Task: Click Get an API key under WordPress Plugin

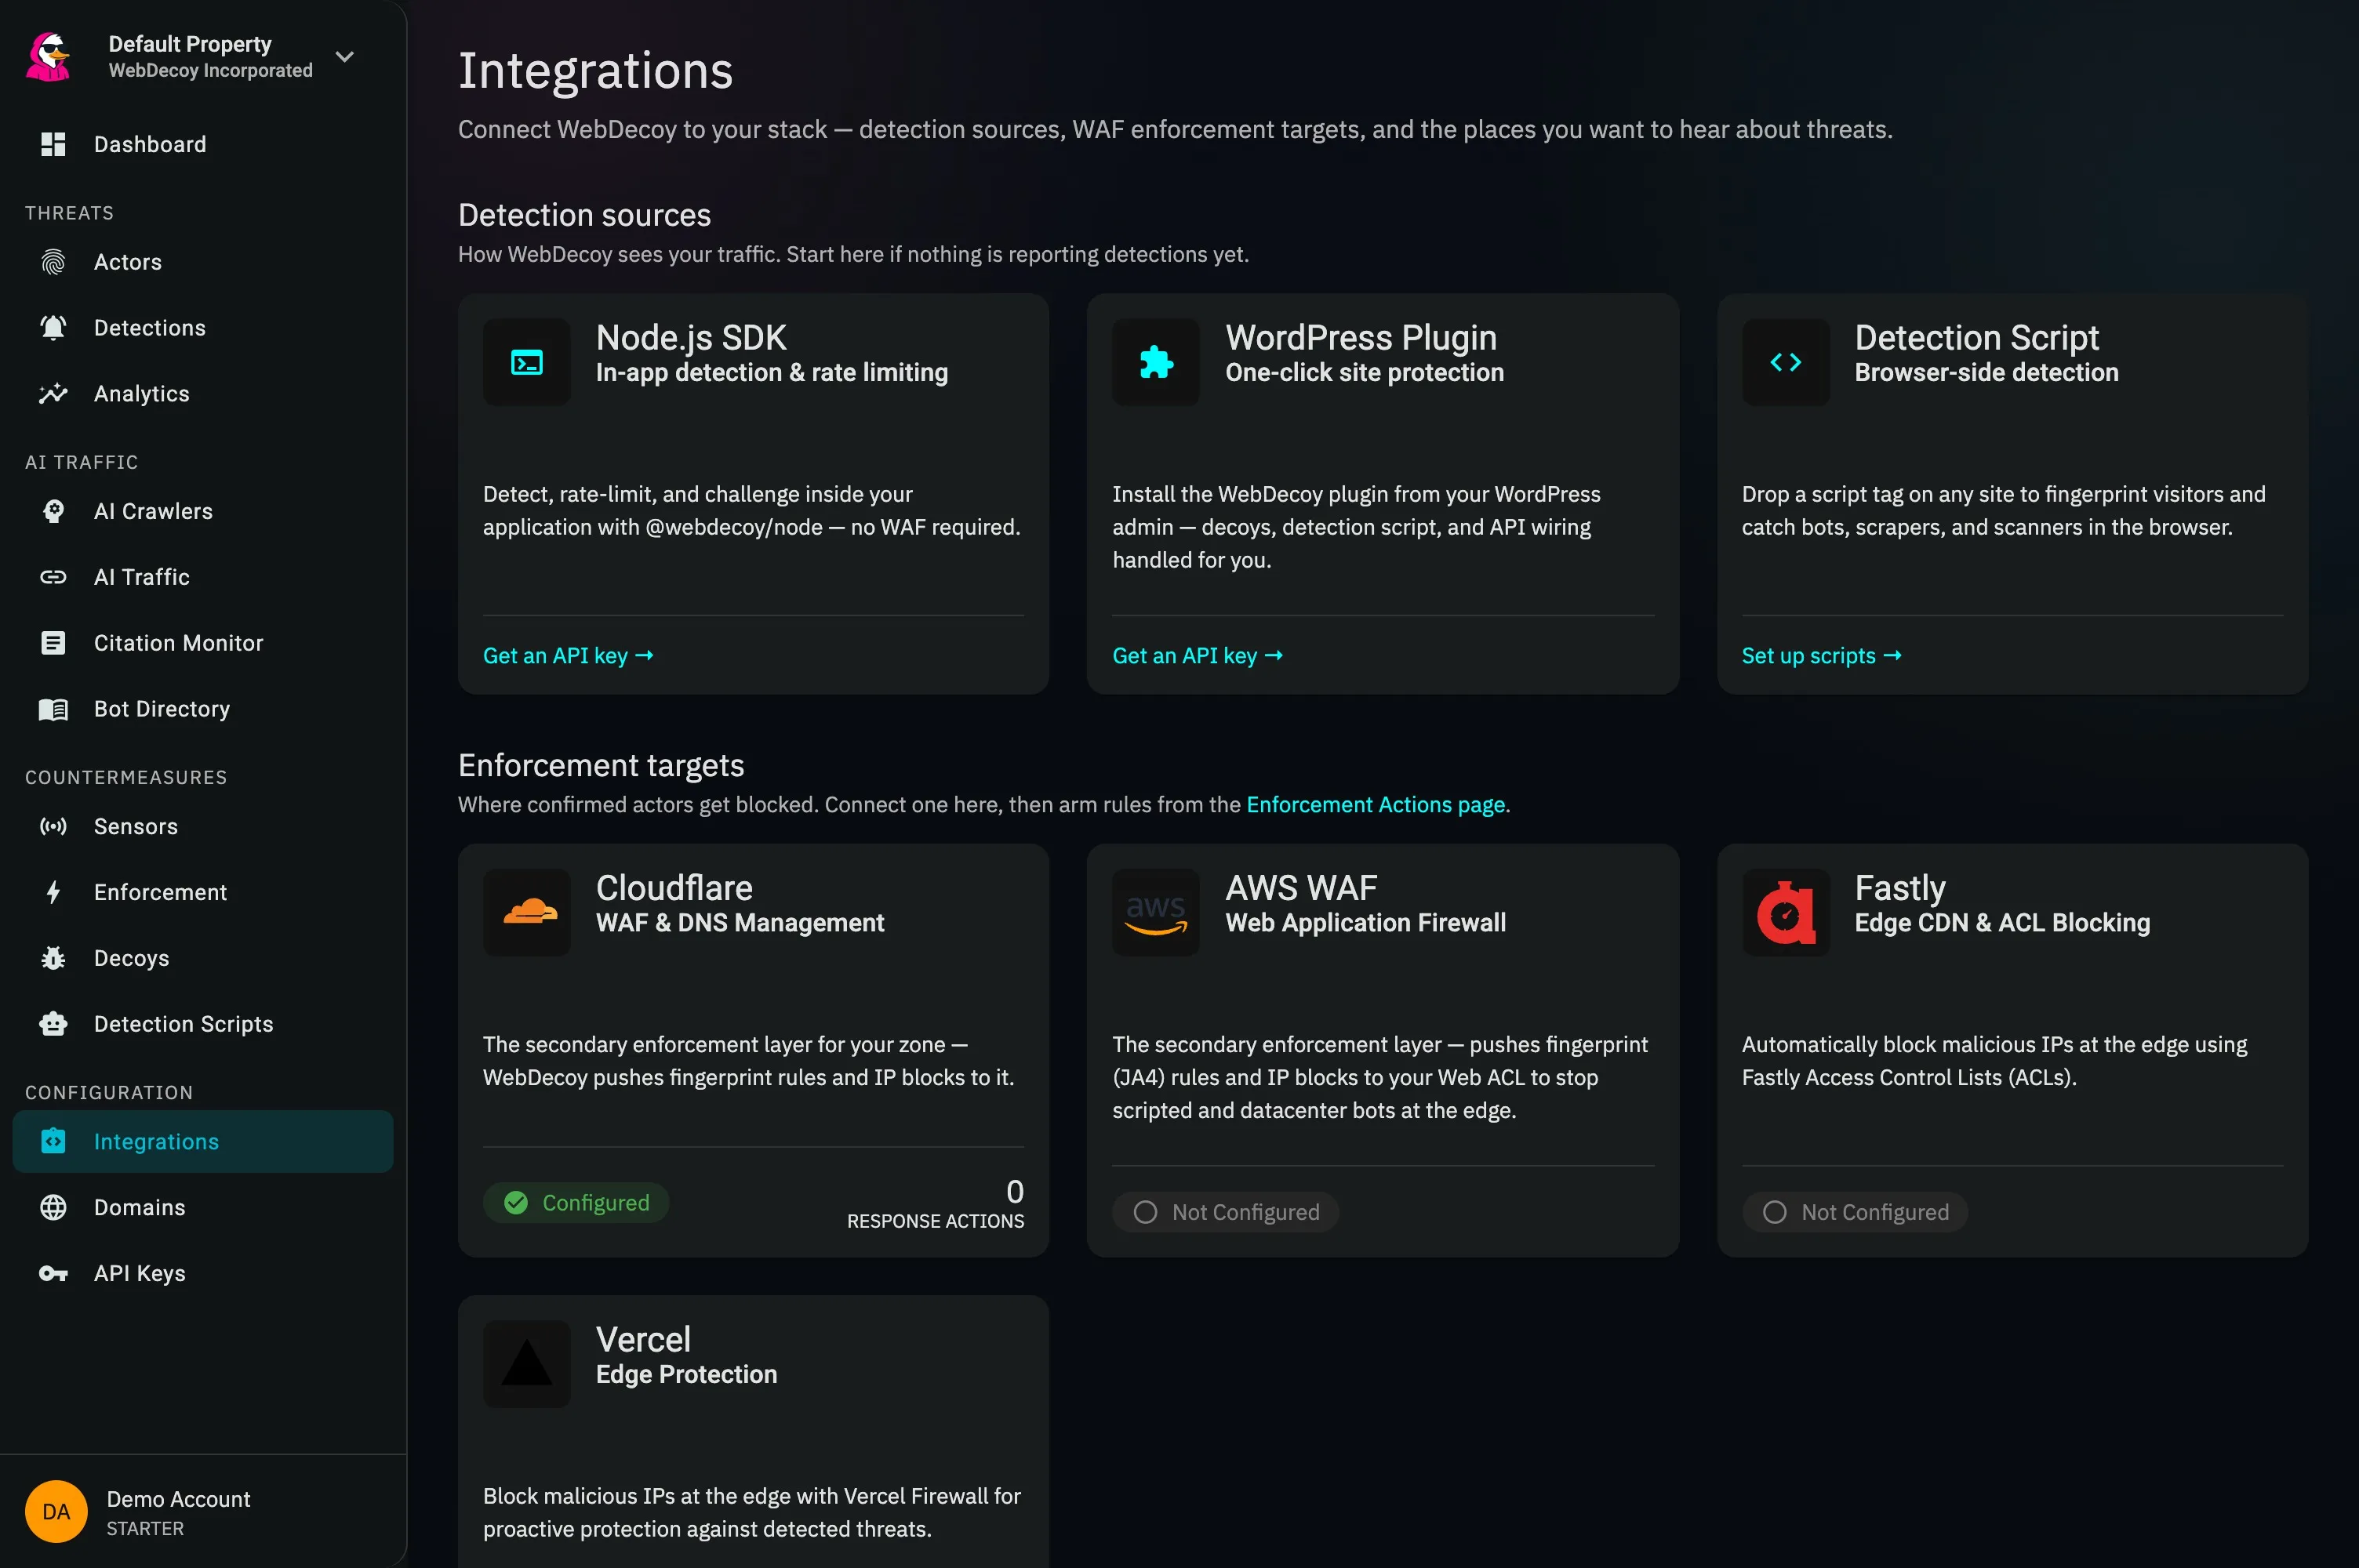Action: click(x=1197, y=656)
